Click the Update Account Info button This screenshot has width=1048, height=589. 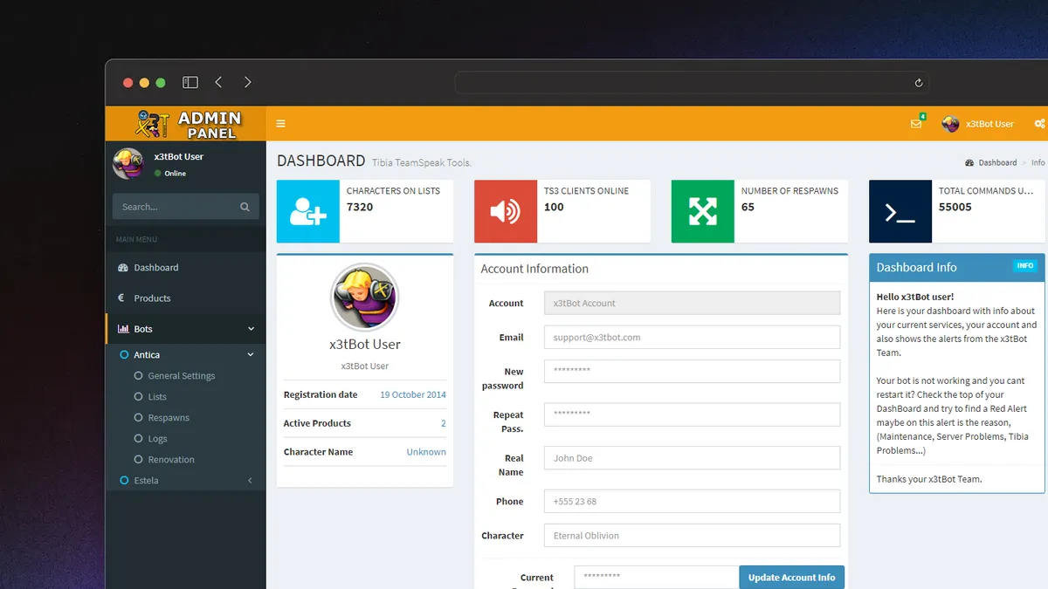[x=791, y=578]
